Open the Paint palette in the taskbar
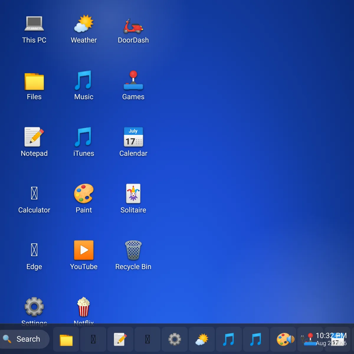This screenshot has height=354, width=354. (x=283, y=339)
